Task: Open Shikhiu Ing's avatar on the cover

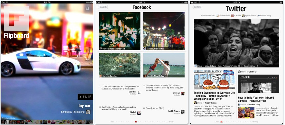Action: [88, 112]
